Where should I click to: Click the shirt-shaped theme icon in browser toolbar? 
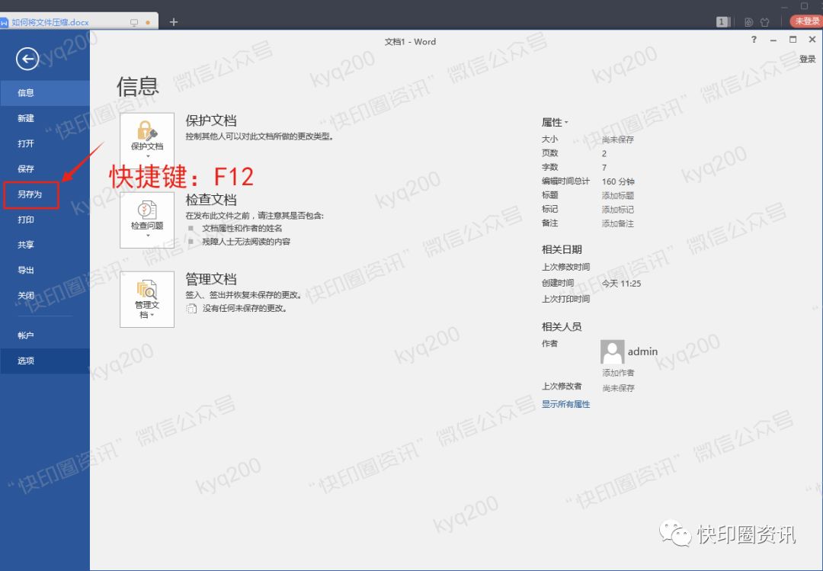[x=764, y=22]
